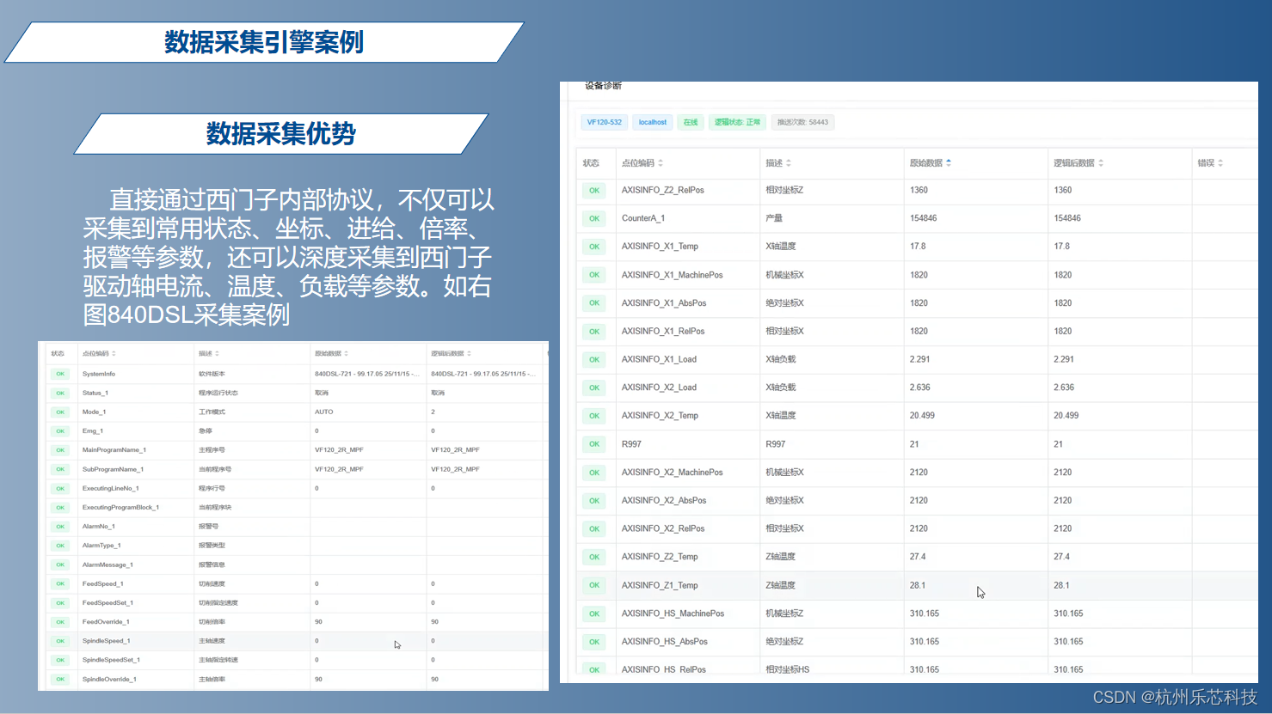The image size is (1272, 714).
Task: Select SpindleSpeedSet_1 in the left table
Action: [x=111, y=660]
